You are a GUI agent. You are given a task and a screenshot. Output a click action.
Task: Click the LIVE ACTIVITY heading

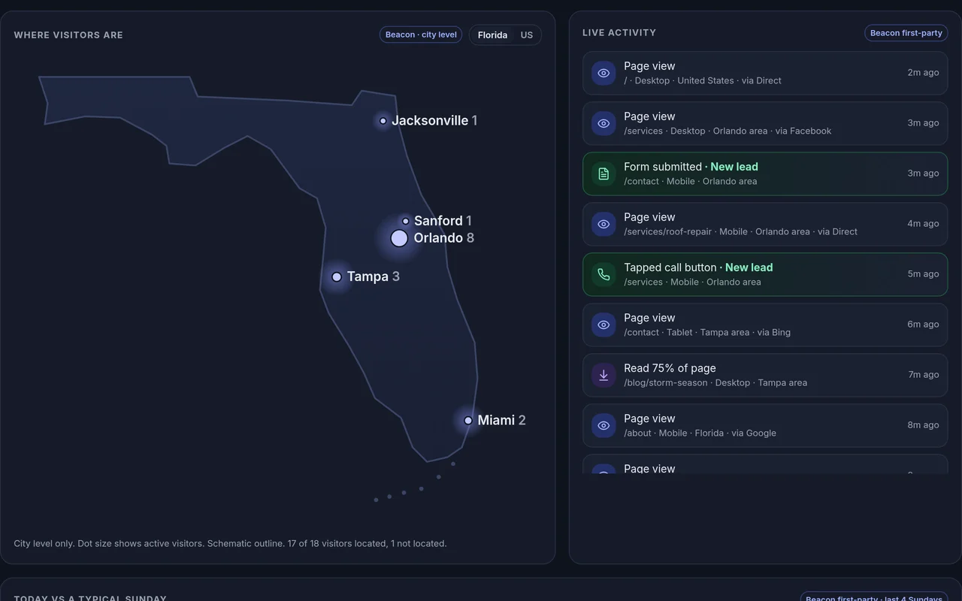tap(619, 33)
